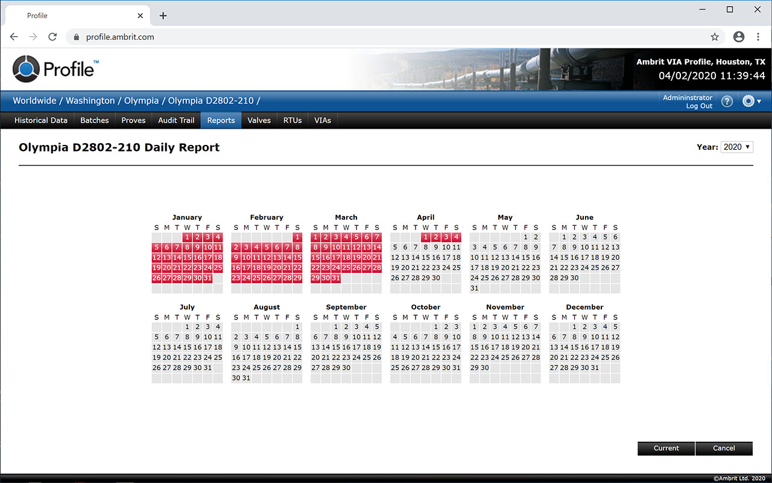Open the settings gear menu

[751, 101]
